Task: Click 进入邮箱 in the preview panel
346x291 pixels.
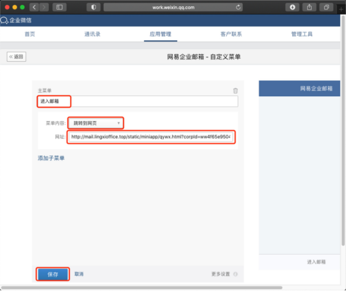Action: (x=316, y=262)
